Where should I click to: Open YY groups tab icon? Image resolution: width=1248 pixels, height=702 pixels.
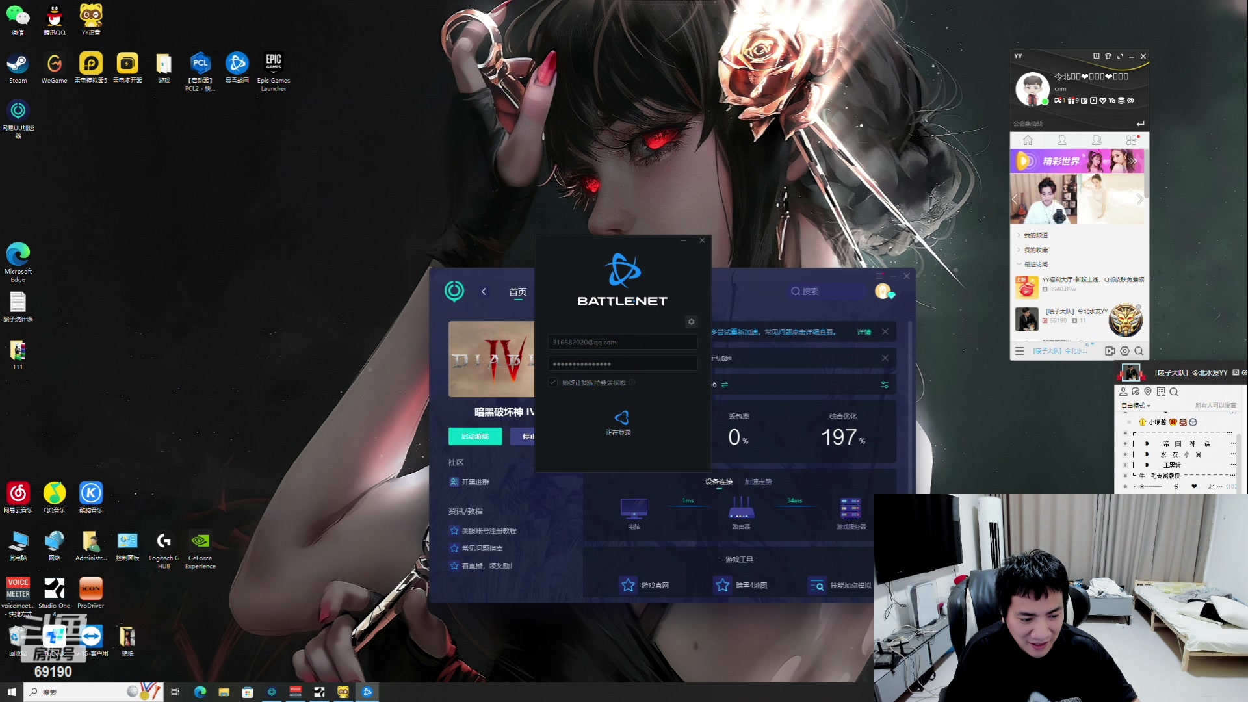click(1097, 140)
